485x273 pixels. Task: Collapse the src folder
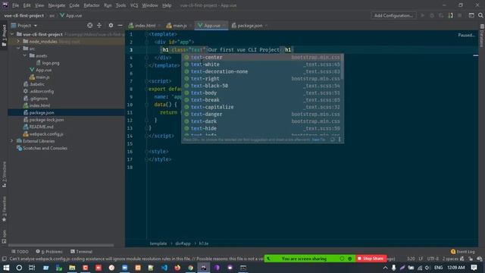[18, 49]
